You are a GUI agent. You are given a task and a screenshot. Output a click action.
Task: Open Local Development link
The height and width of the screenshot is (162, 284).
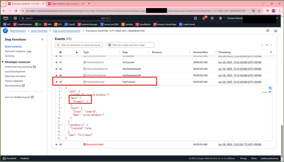(15, 71)
